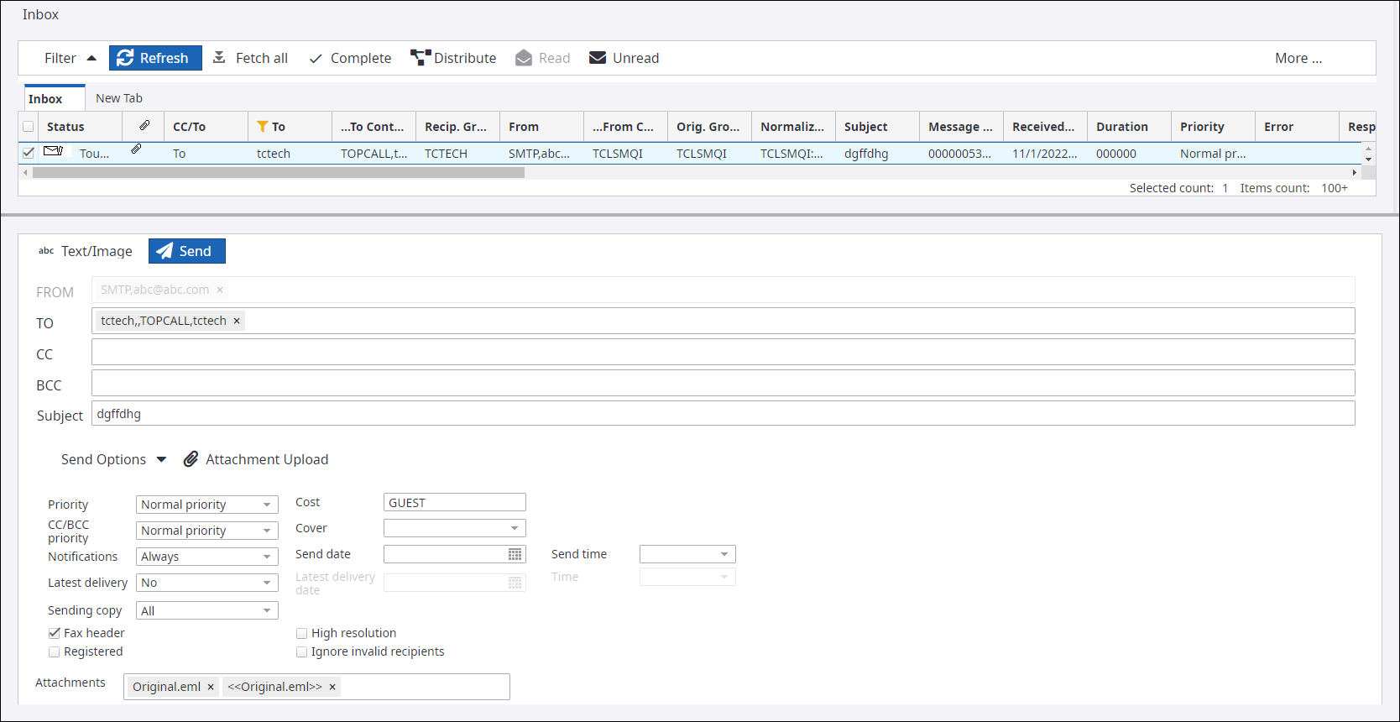Enable Ignore invalid recipients checkbox
1400x722 pixels.
pos(302,652)
